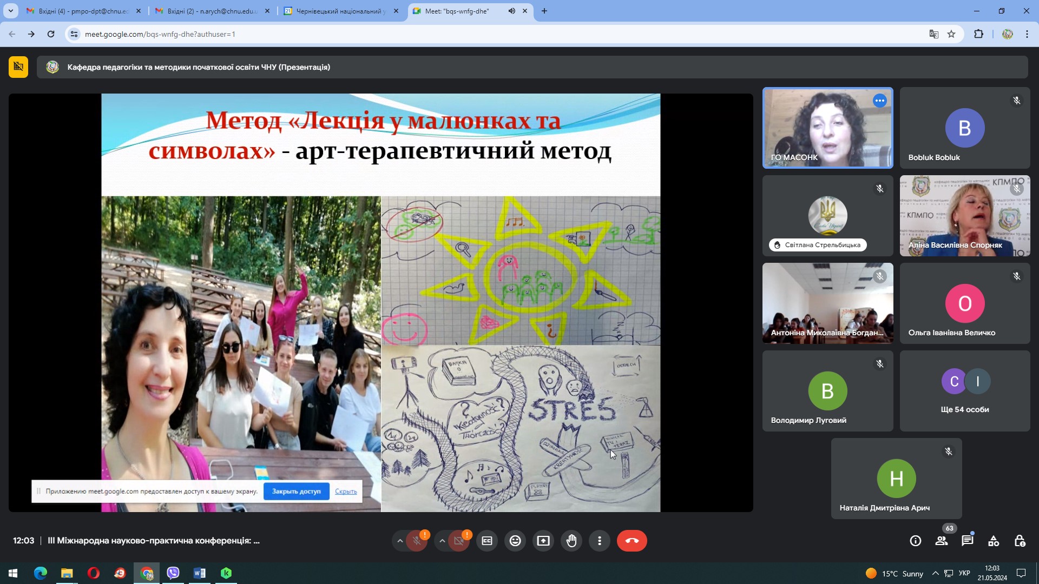Expand video settings arrow beside camera
This screenshot has width=1039, height=584.
(442, 541)
